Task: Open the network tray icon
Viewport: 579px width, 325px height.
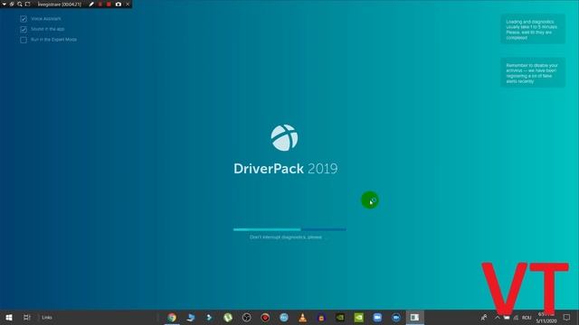Action: coord(516,317)
